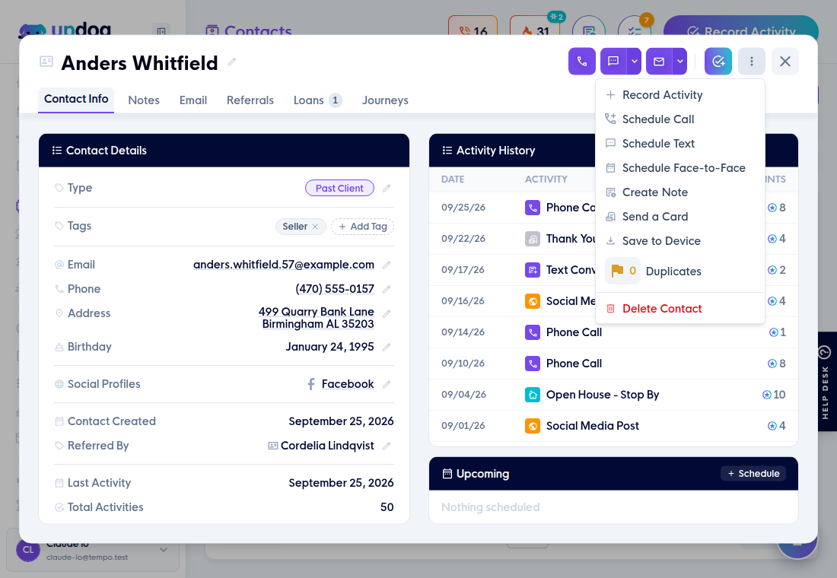Toggle the three-dot more options menu
This screenshot has height=578, width=837.
752,62
